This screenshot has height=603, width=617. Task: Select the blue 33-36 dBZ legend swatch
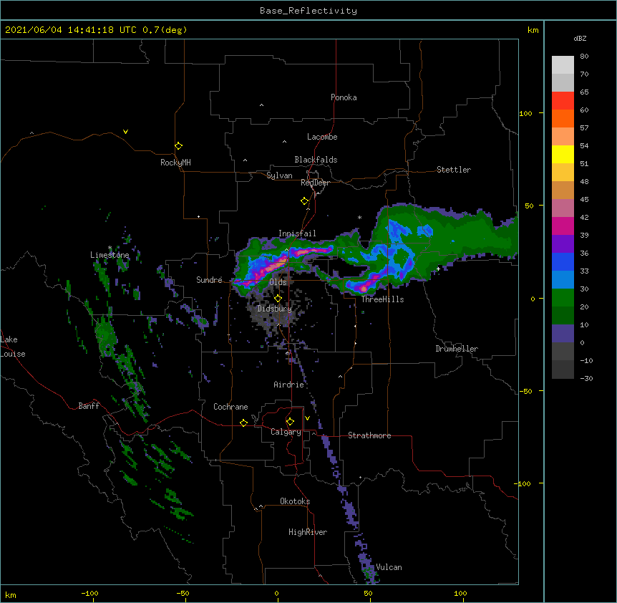click(563, 261)
